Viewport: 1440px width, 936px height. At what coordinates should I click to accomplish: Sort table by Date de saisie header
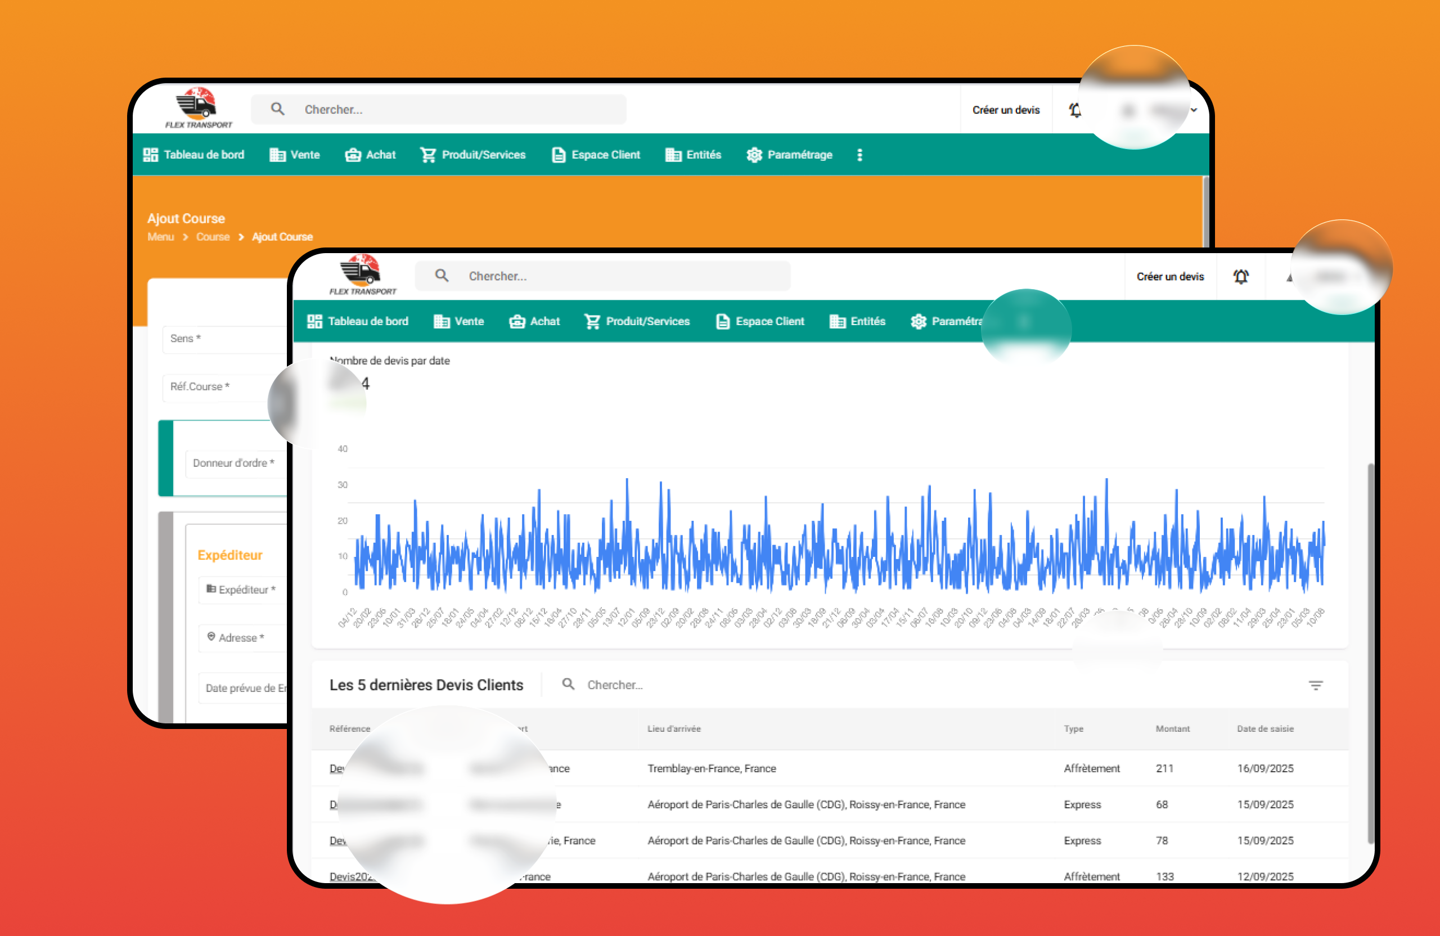coord(1264,728)
